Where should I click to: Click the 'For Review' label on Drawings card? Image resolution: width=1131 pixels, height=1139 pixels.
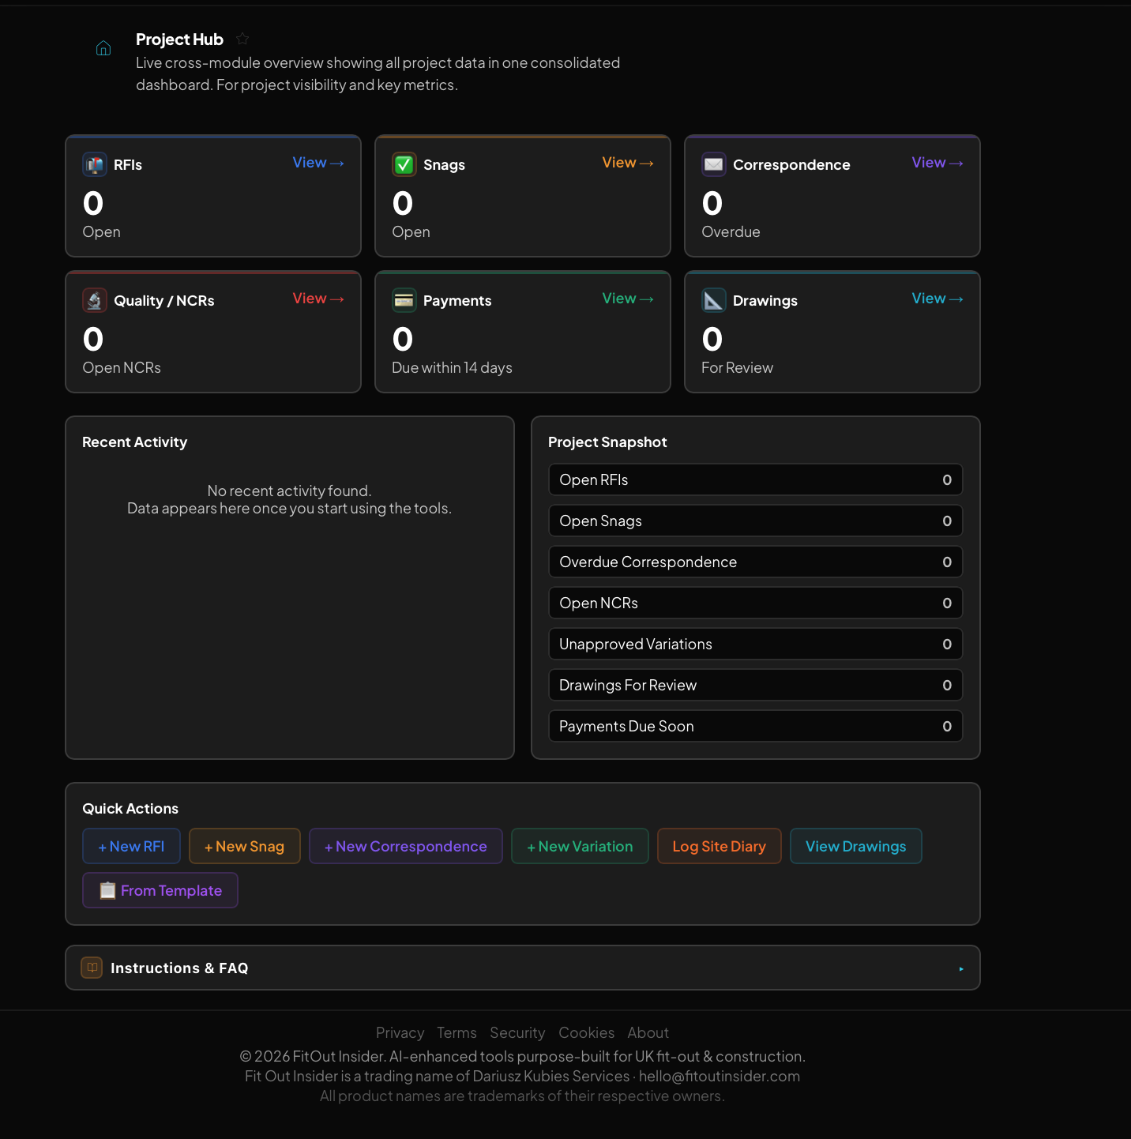(737, 367)
